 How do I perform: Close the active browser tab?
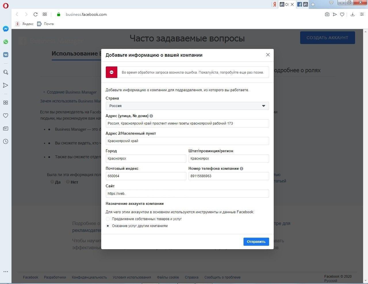click(x=292, y=4)
